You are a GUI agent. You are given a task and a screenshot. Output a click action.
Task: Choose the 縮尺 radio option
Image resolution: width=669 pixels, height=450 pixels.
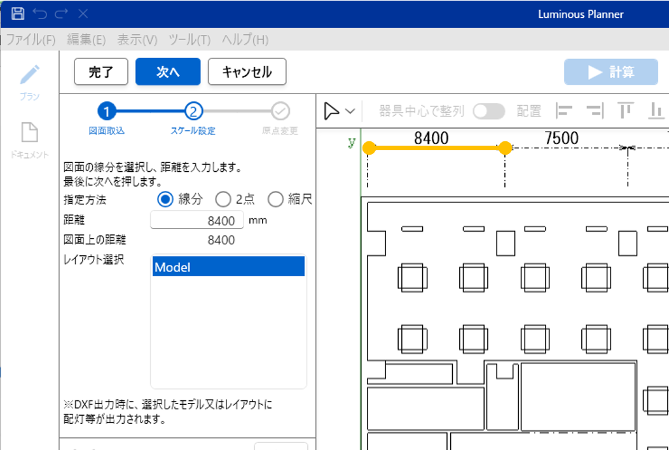pos(275,200)
